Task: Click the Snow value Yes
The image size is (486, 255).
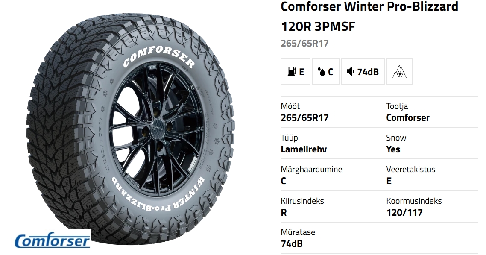Action: tap(393, 149)
